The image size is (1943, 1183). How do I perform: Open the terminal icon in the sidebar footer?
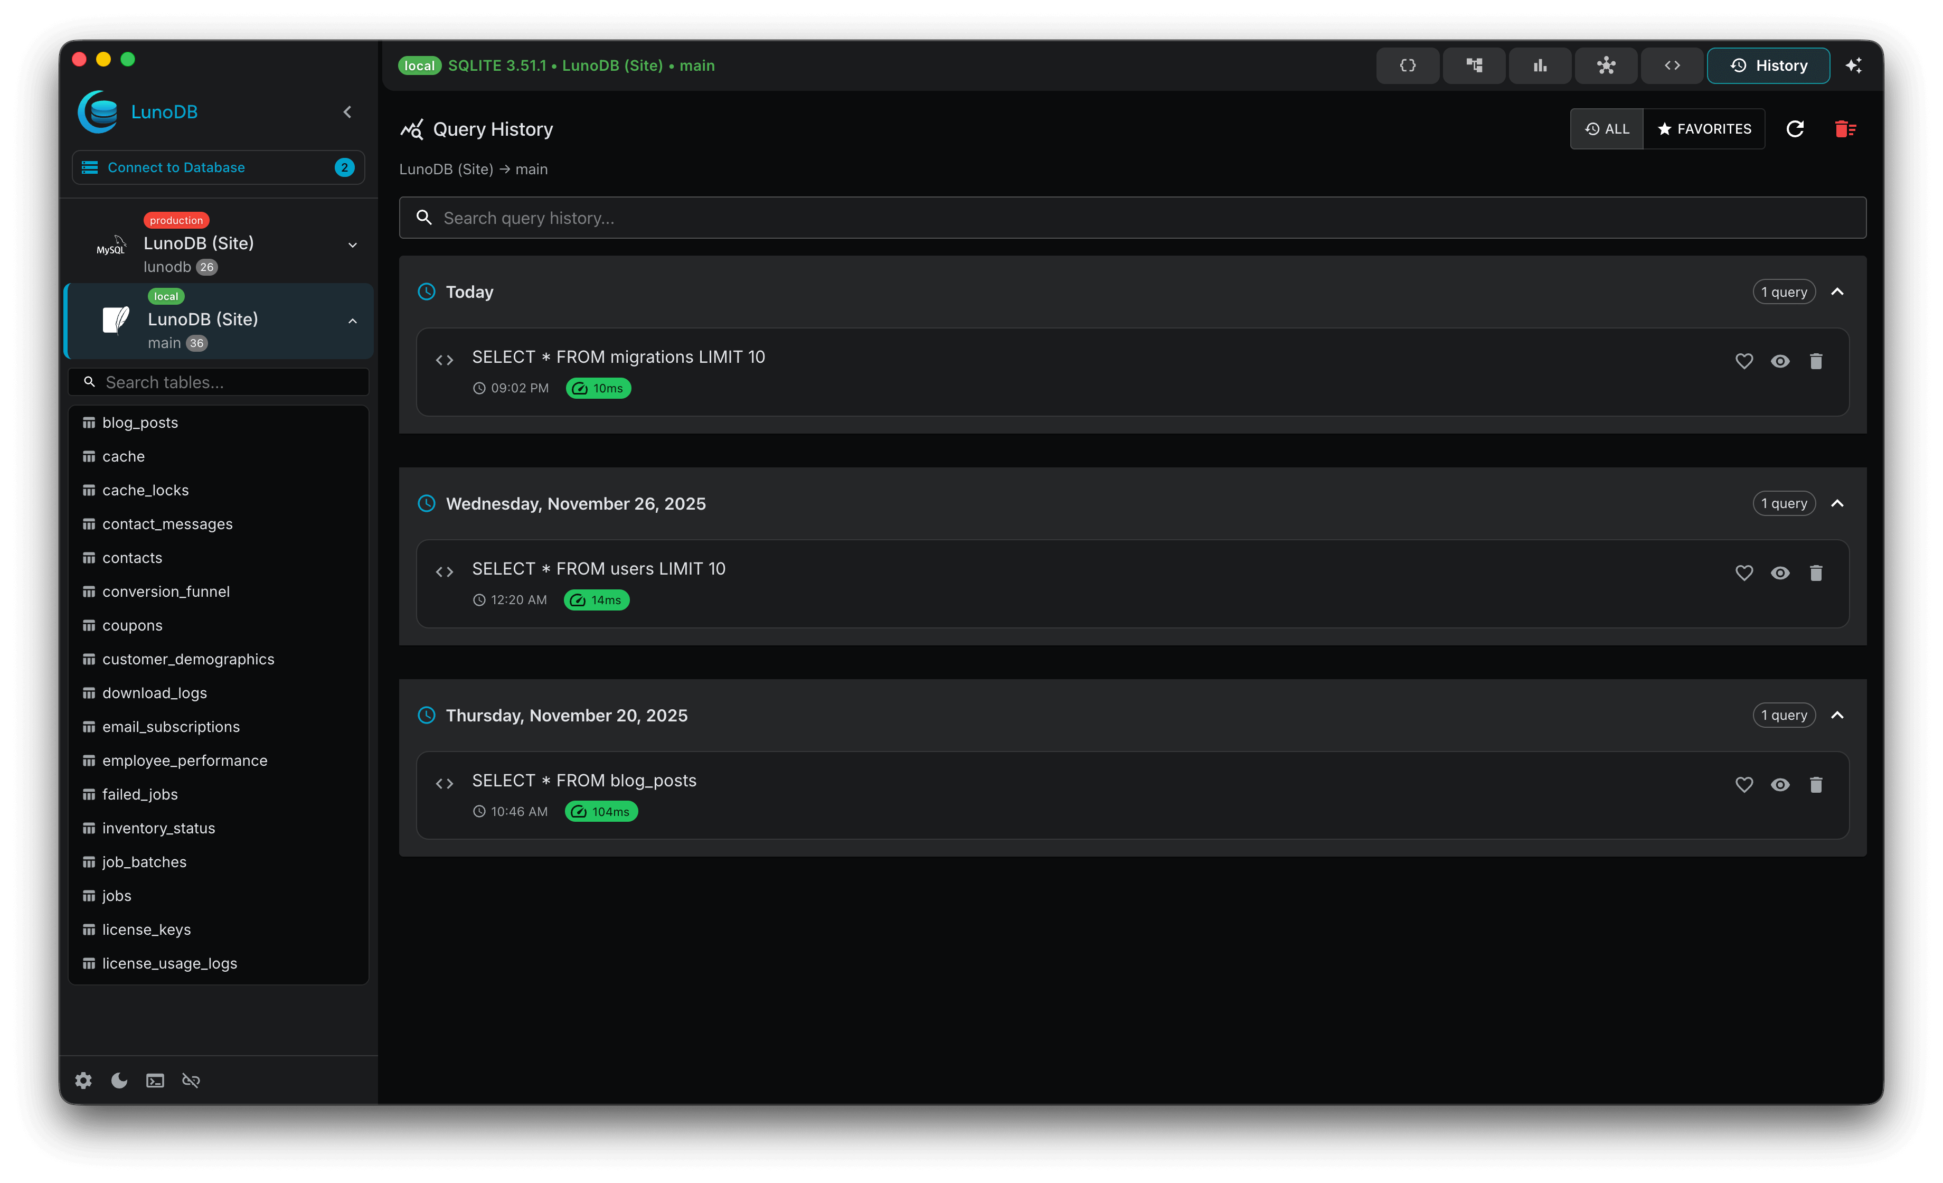pyautogui.click(x=155, y=1081)
